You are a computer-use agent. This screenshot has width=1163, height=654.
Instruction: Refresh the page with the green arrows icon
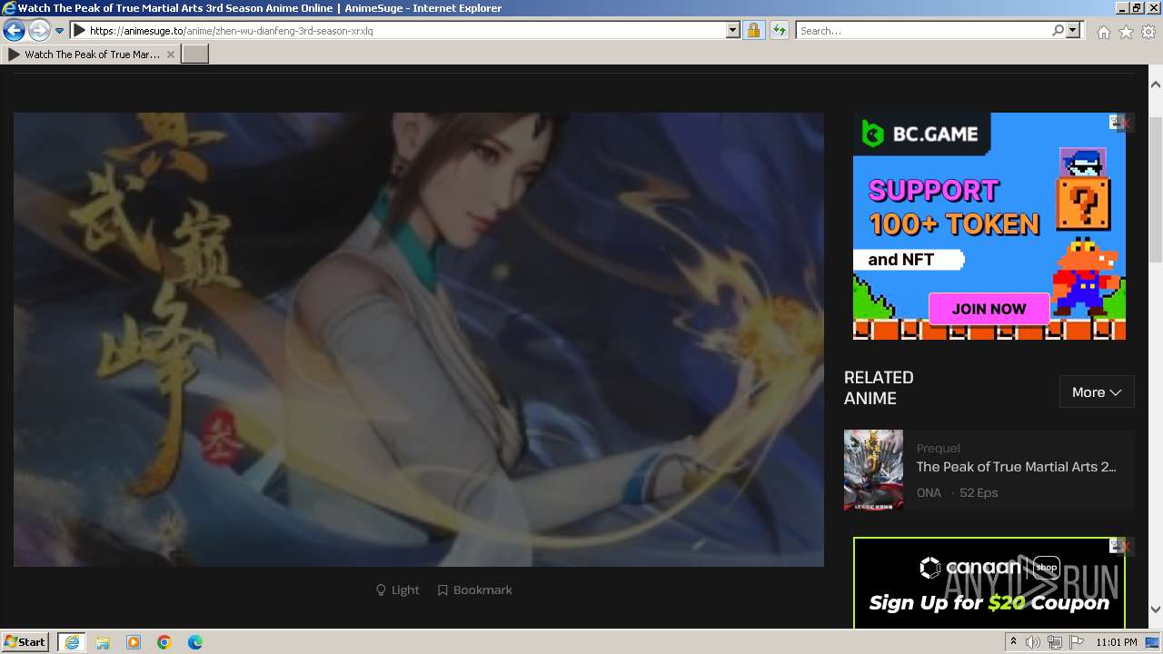click(x=779, y=31)
